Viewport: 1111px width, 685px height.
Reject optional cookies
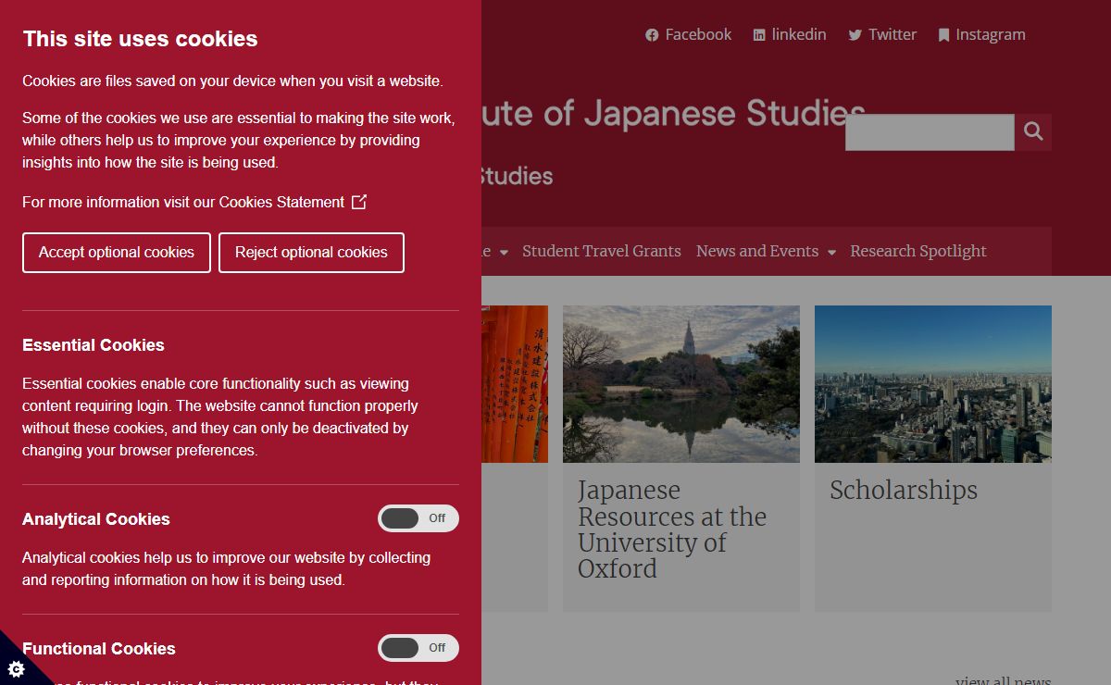311,253
